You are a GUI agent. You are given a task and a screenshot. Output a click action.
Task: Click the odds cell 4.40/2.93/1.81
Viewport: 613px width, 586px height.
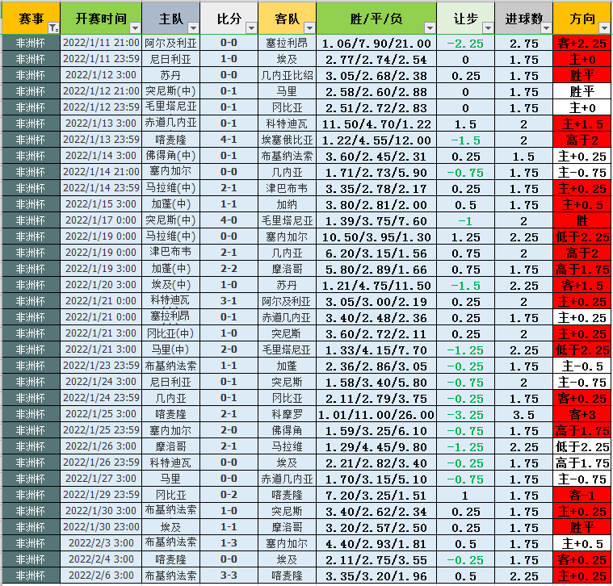376,543
